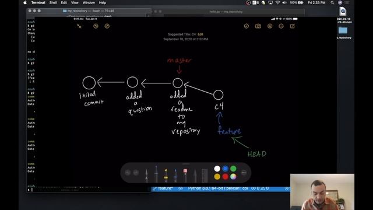
Task: Click the errors and warnings count in status bar
Action: click(x=260, y=188)
